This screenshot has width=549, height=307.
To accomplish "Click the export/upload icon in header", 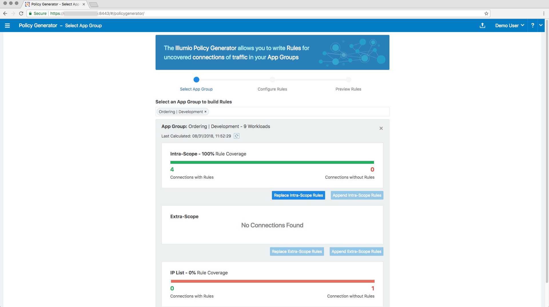I will tap(482, 25).
